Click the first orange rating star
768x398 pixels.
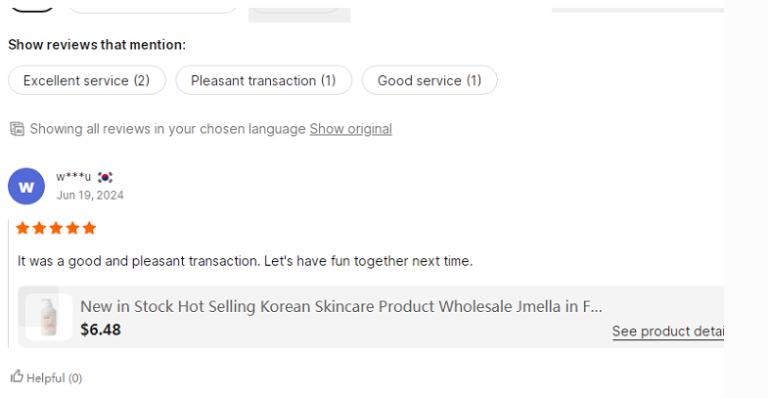(23, 228)
